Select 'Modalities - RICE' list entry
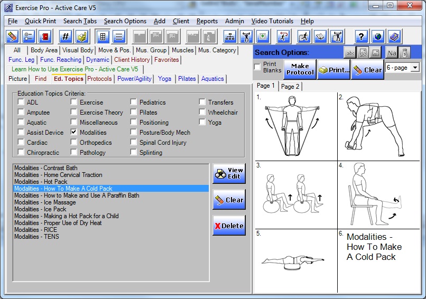426x299 pixels. [111, 230]
